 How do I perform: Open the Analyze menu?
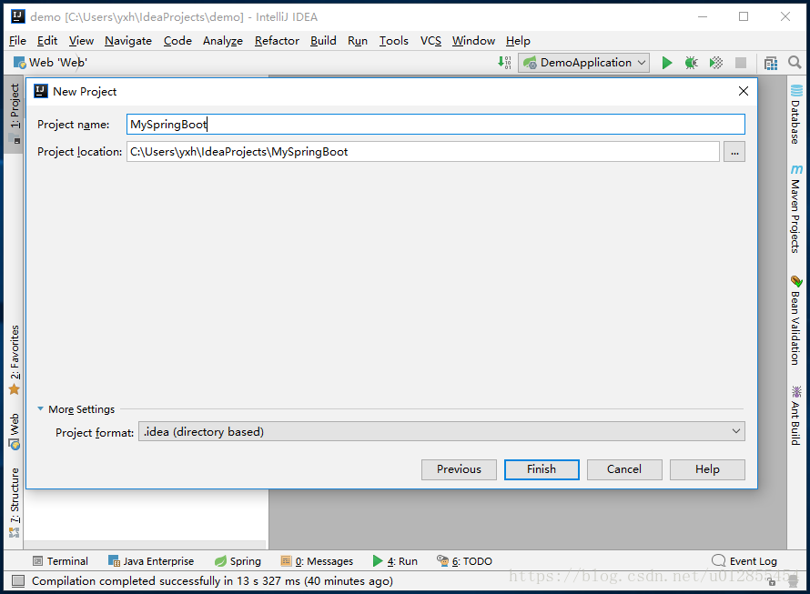(x=223, y=41)
